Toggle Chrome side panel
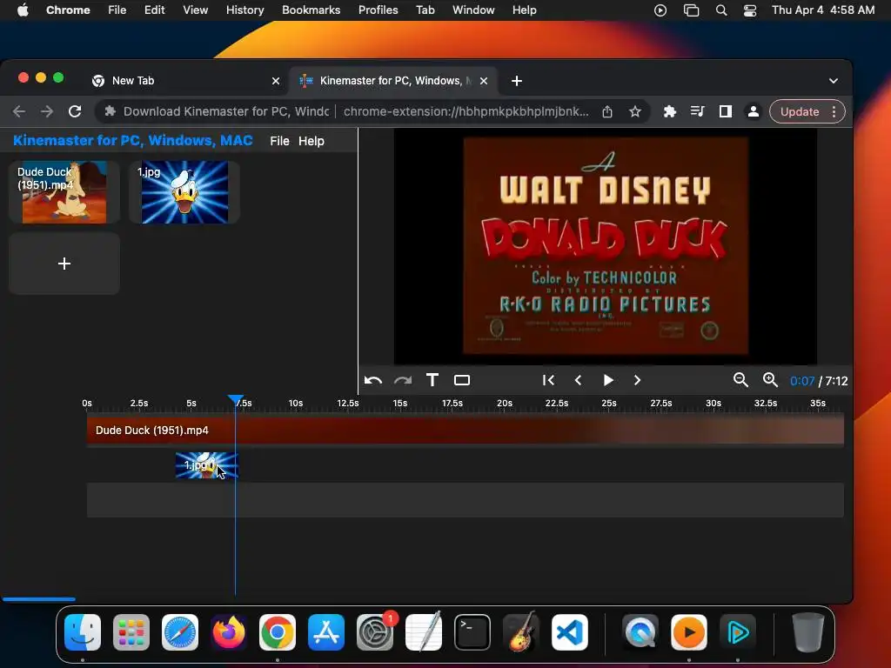The height and width of the screenshot is (668, 891). tap(725, 111)
